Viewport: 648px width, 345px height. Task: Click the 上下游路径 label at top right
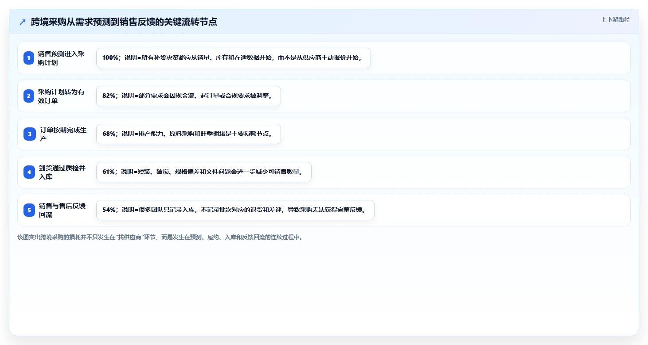(615, 19)
